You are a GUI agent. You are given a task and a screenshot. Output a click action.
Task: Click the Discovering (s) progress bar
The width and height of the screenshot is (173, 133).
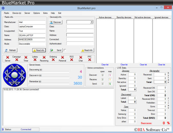tap(49, 72)
